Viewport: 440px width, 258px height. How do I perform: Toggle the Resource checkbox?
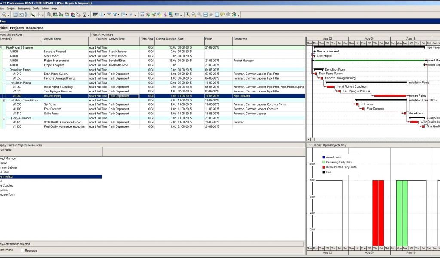(x=22, y=250)
